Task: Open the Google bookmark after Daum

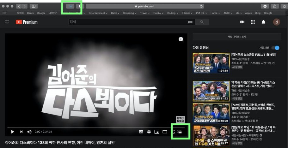Action: click(x=41, y=13)
